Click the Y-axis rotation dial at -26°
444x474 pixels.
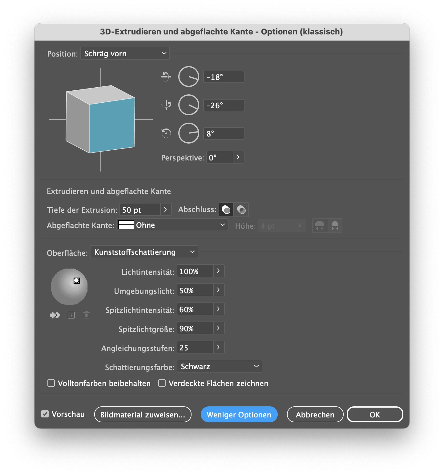pyautogui.click(x=189, y=105)
